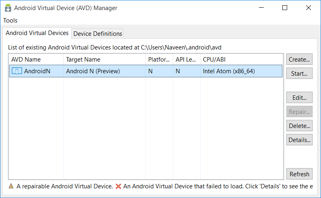Maximize the AVD Manager window
This screenshot has width=321, height=198.
285,8
